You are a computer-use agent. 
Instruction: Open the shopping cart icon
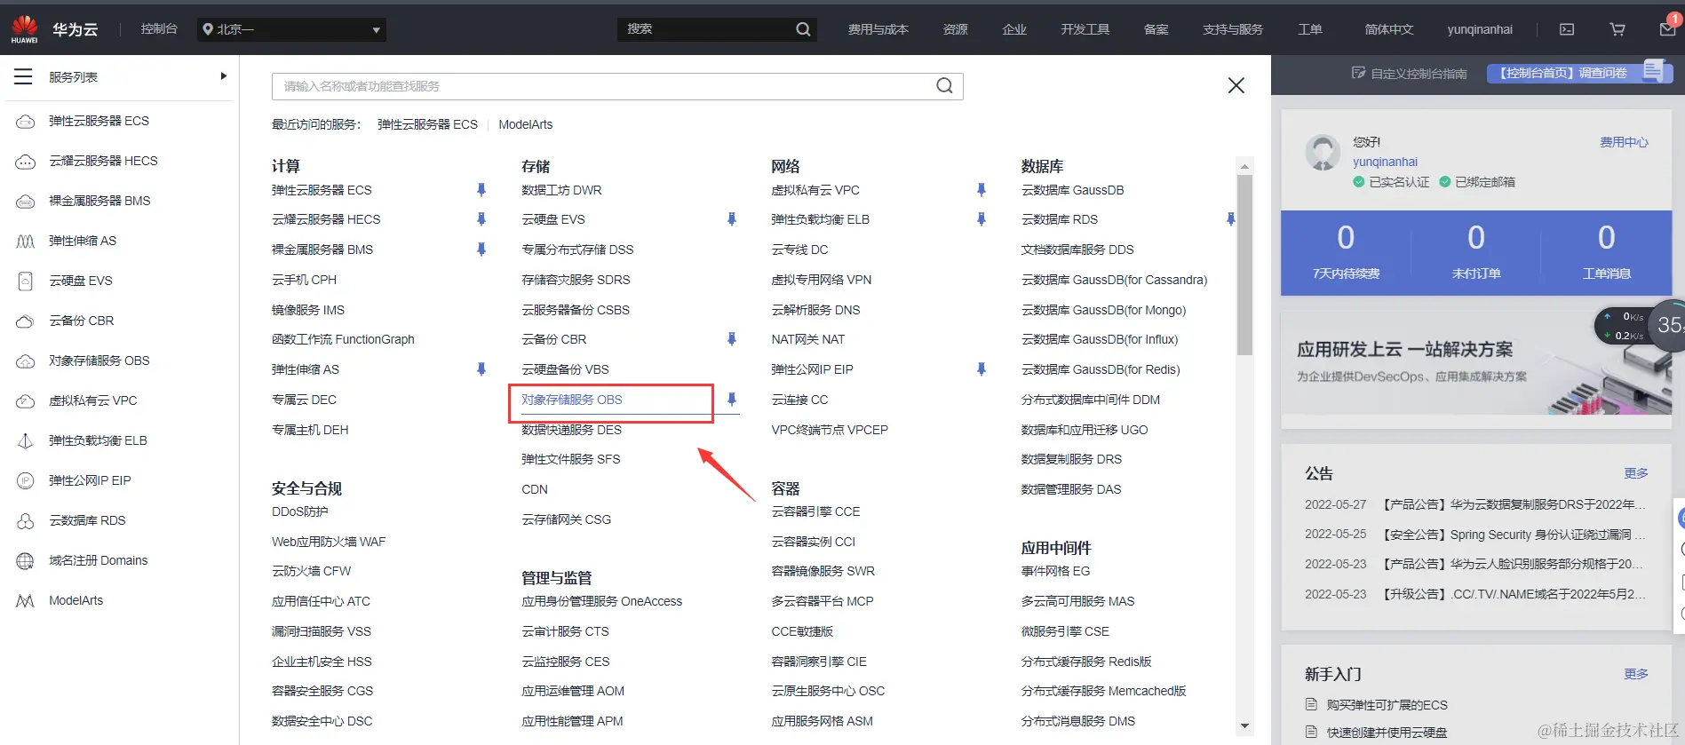point(1617,29)
